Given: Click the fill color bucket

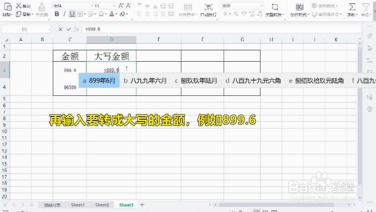Looking at the screenshot, I should [101, 14].
